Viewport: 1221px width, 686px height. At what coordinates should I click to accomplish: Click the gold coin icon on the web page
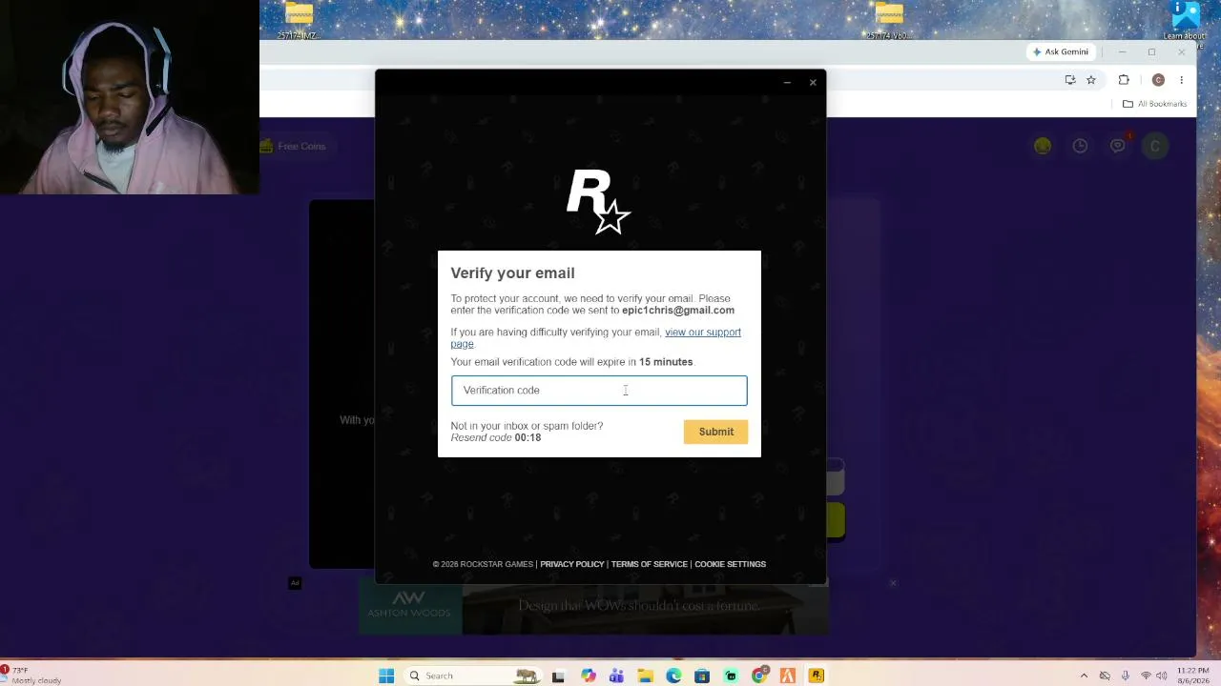pyautogui.click(x=1043, y=146)
